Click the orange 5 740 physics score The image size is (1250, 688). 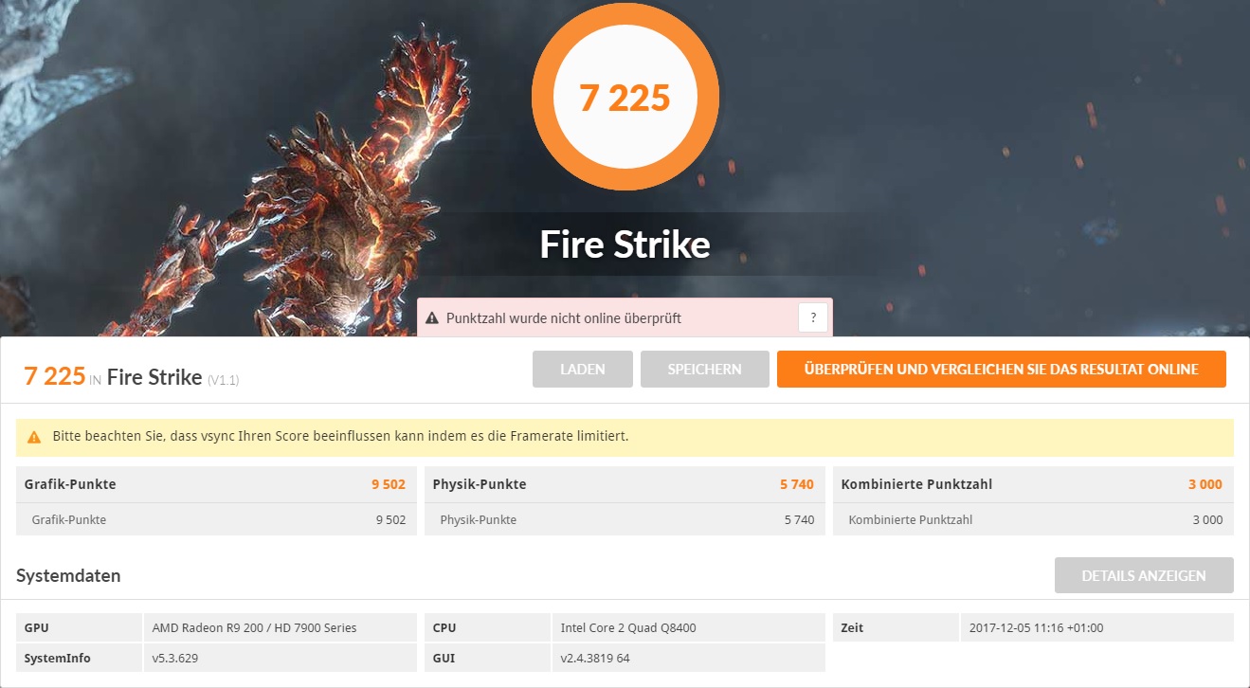(797, 484)
